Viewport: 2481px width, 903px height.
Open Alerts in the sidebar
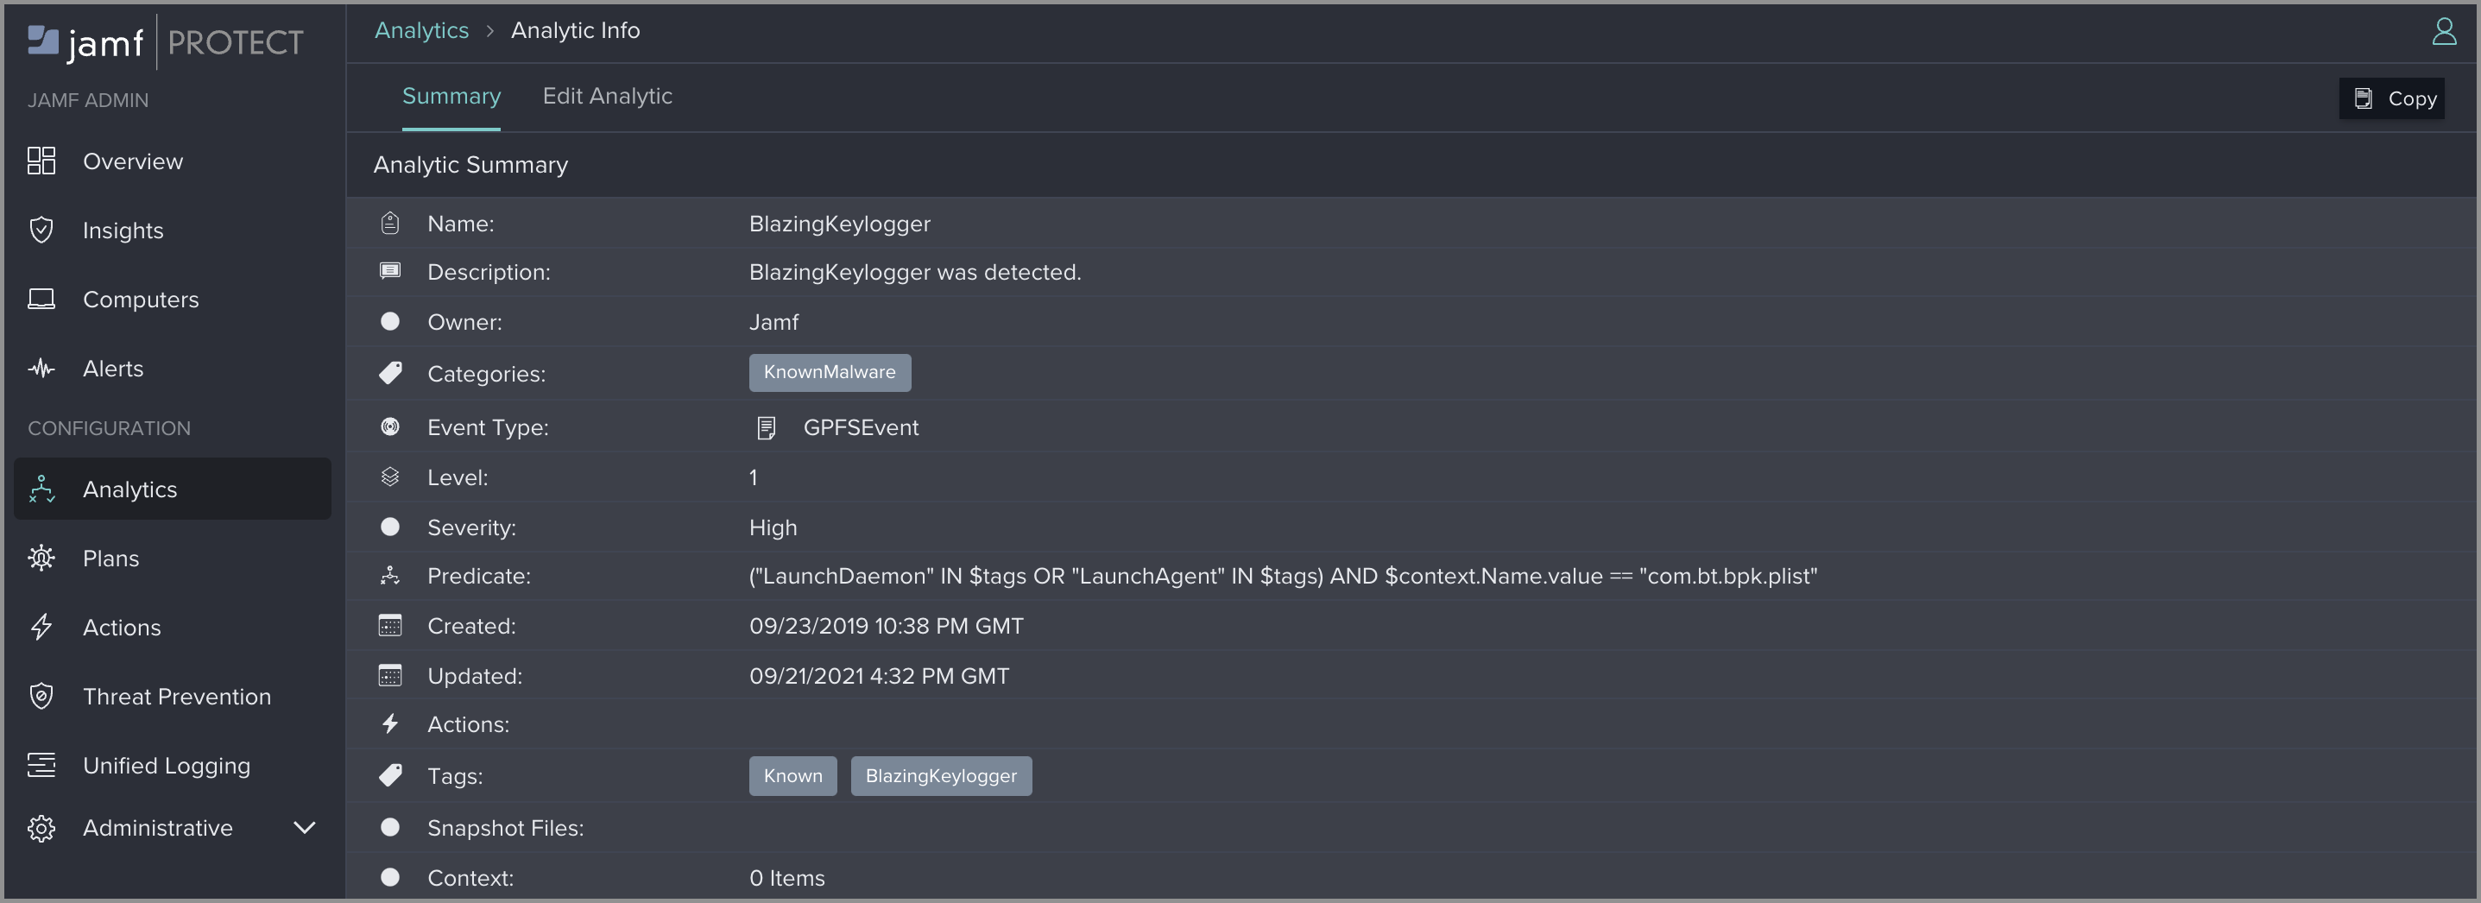(x=173, y=369)
